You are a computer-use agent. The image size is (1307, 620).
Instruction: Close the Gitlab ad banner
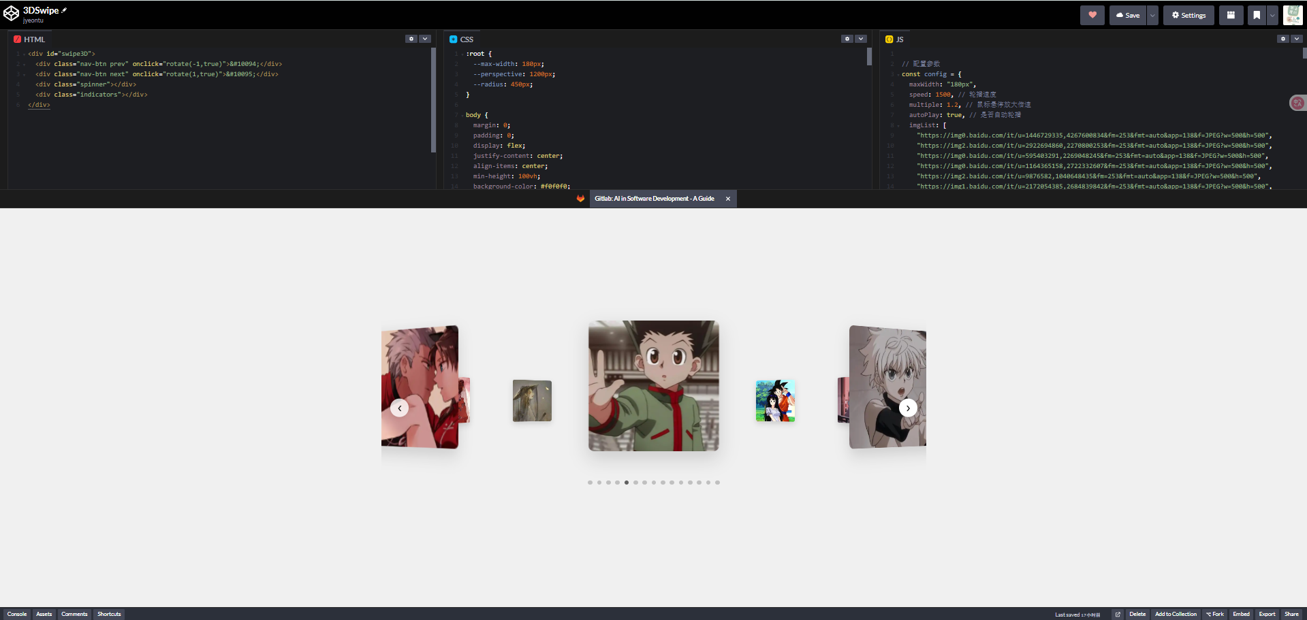(728, 199)
